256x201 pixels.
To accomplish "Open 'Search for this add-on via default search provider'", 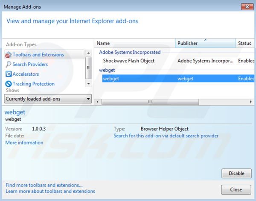I will click(166, 136).
